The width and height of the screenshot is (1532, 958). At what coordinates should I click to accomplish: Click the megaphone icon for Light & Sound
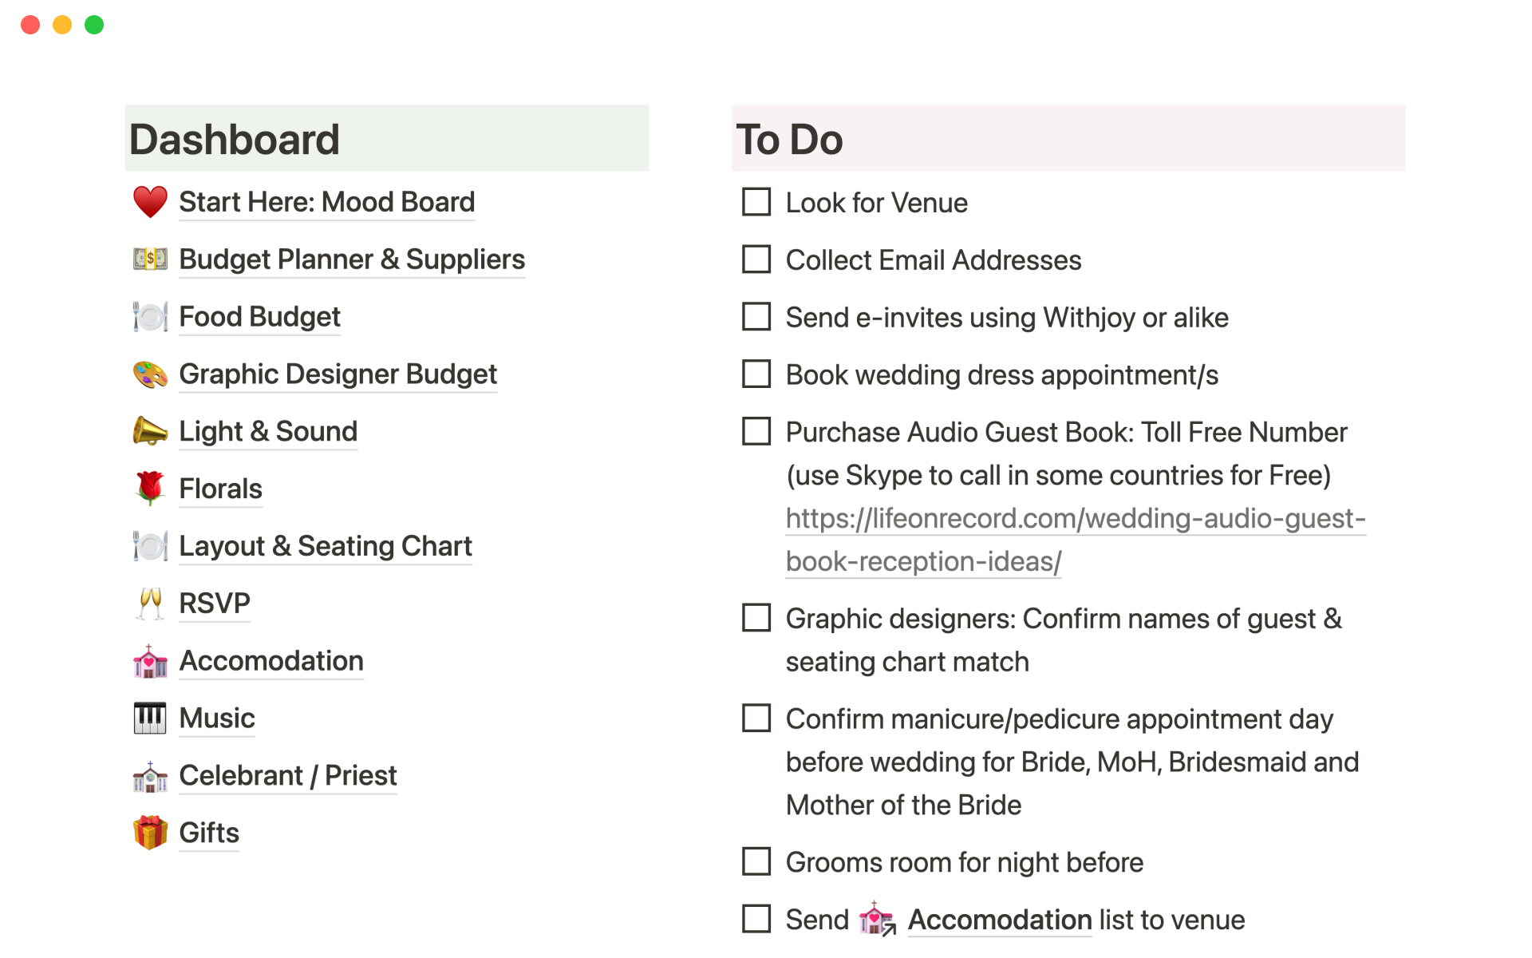click(x=150, y=432)
